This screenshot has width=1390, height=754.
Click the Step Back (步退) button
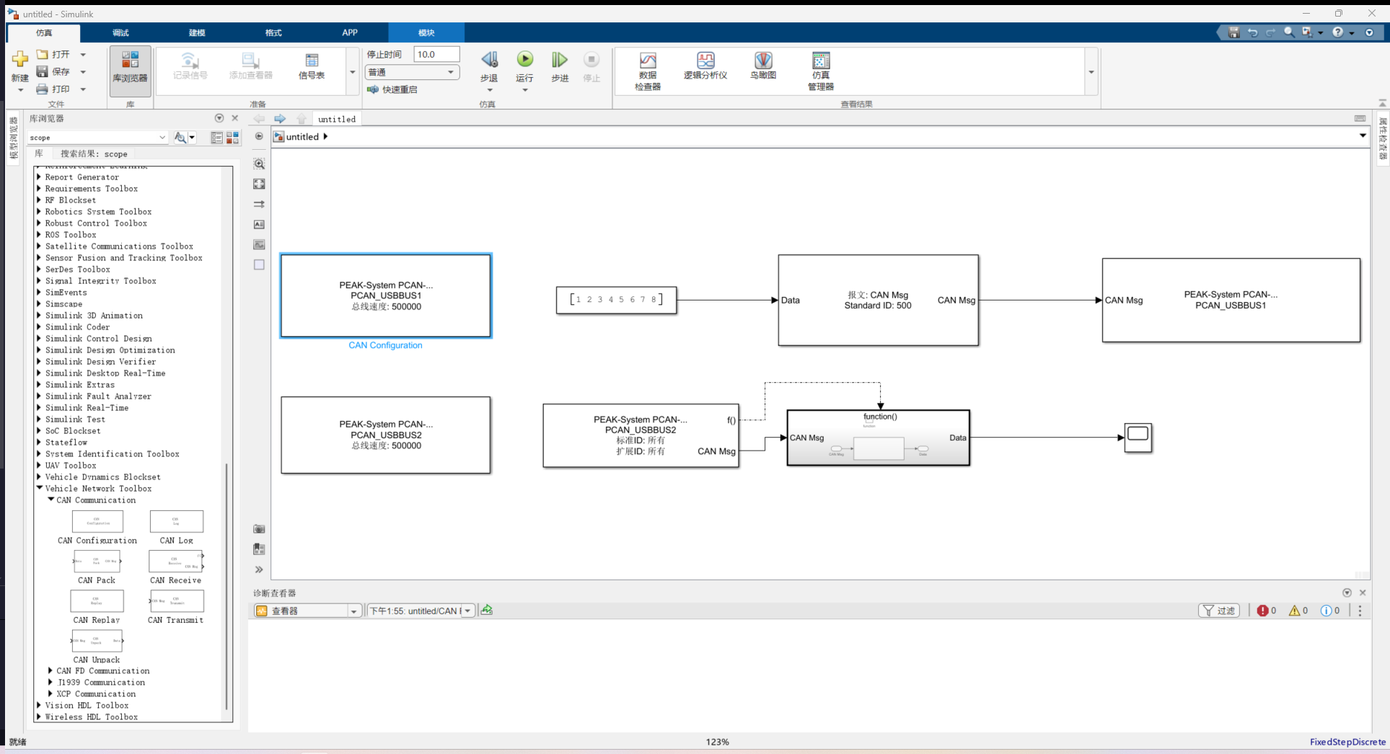(x=489, y=67)
